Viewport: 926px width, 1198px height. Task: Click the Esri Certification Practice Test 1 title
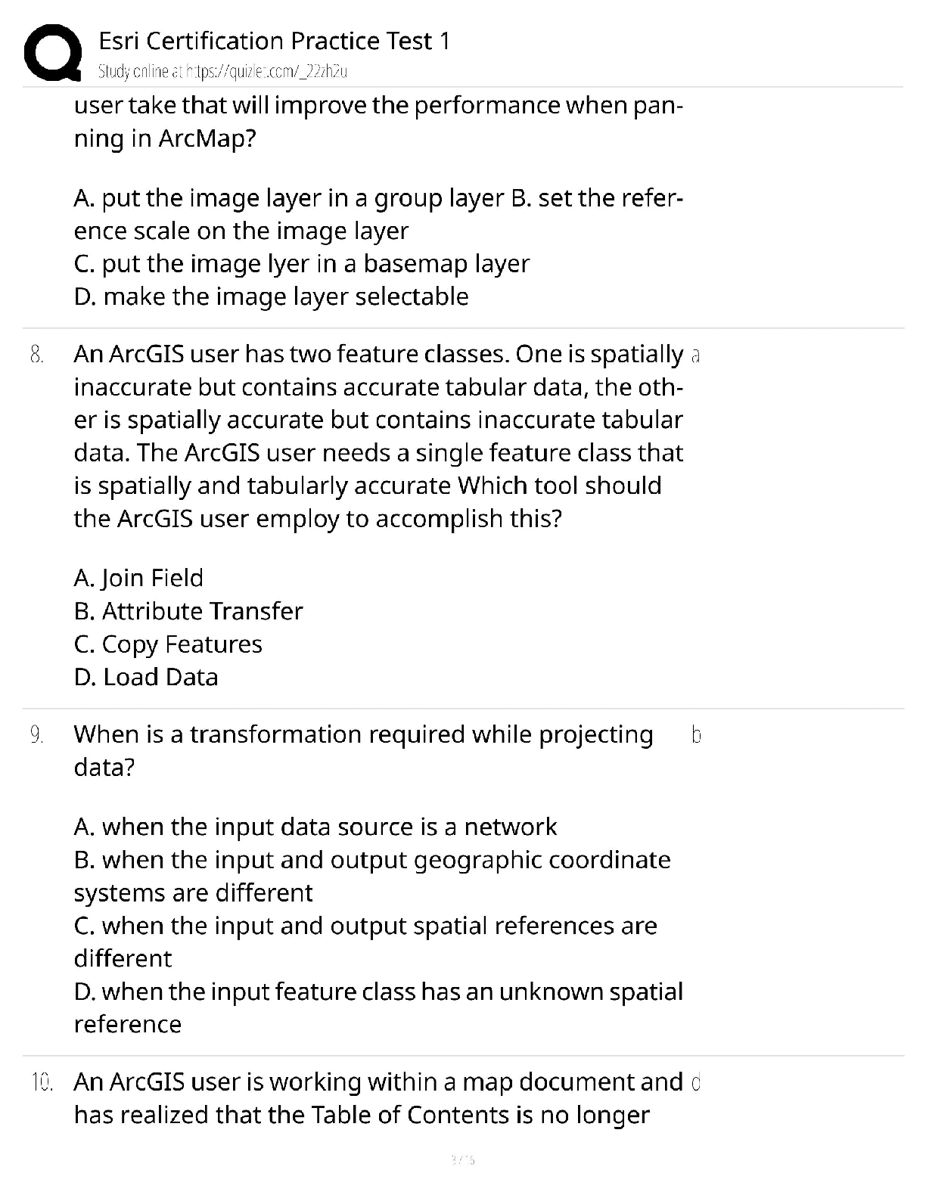click(275, 40)
